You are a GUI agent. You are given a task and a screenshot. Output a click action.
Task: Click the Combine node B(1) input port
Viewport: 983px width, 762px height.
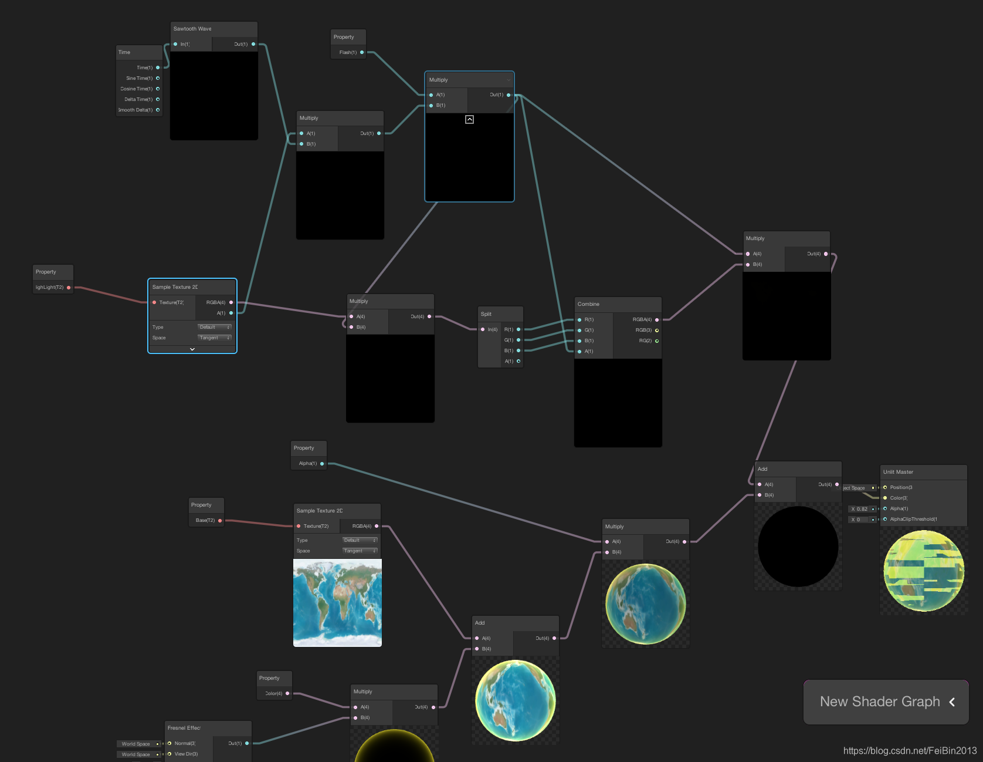coord(579,340)
